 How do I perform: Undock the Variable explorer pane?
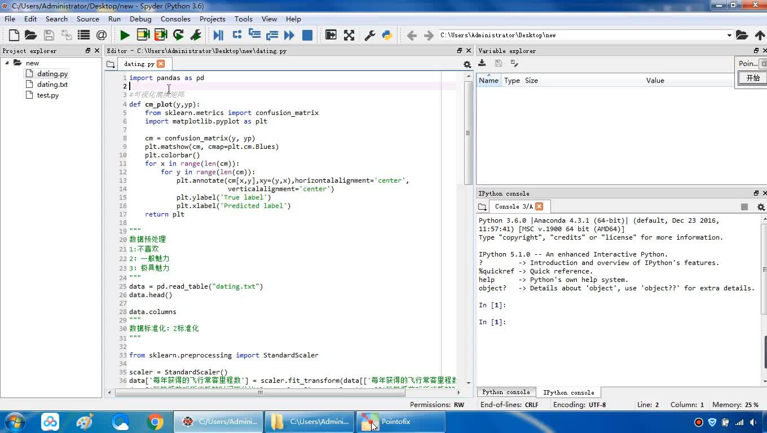tap(756, 51)
